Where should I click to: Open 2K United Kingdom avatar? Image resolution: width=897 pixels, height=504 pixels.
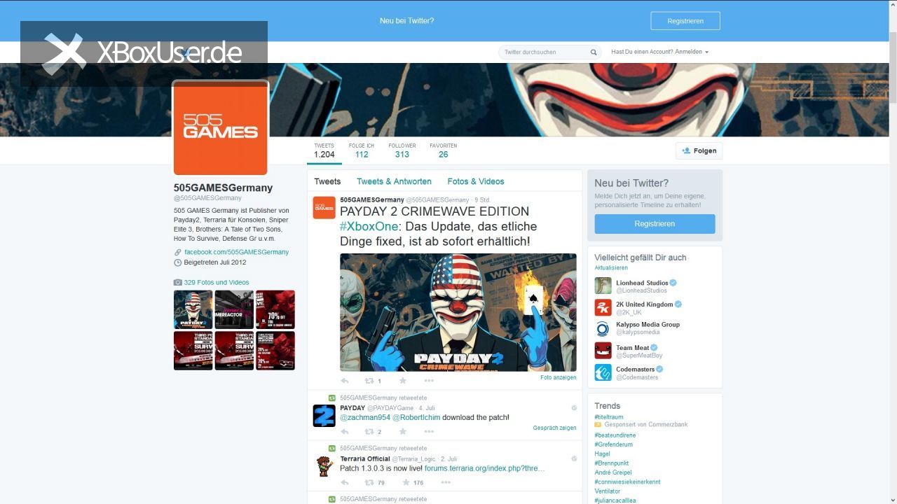603,307
